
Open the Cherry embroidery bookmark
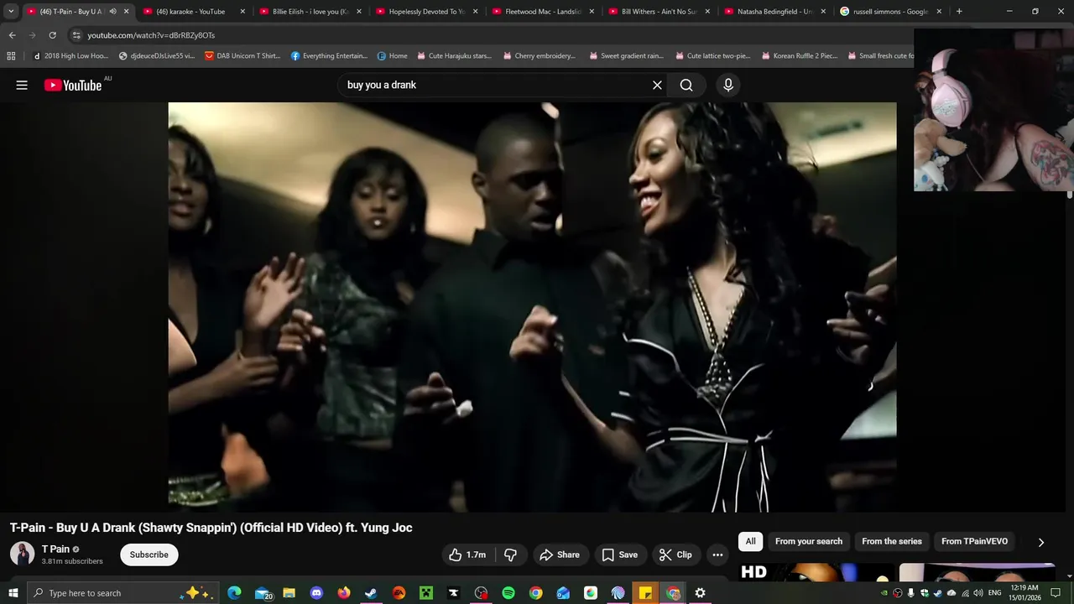[539, 56]
